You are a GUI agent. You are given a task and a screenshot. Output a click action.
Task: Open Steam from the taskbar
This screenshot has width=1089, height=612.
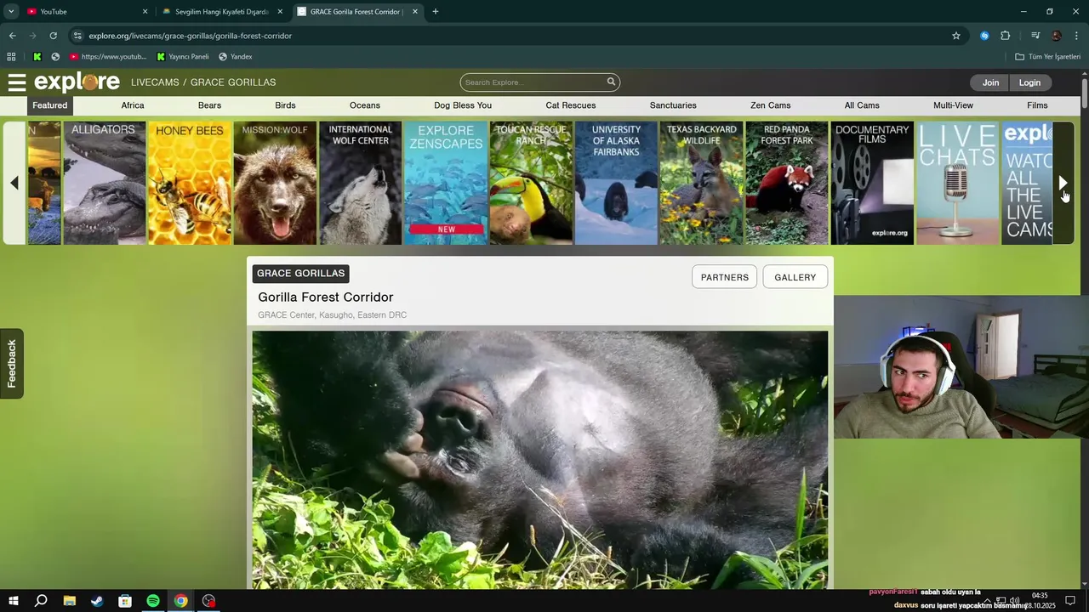pos(97,601)
